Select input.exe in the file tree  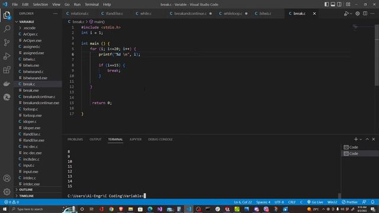click(31, 172)
